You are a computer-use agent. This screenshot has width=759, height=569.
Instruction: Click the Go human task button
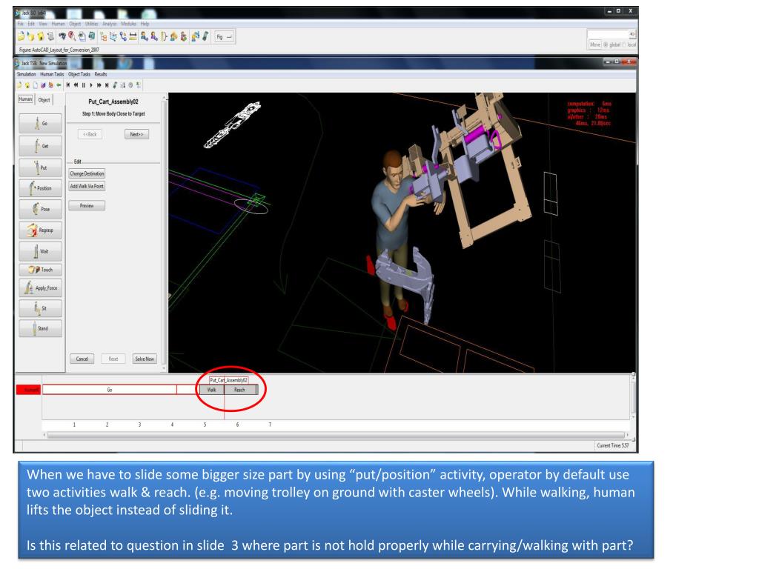pyautogui.click(x=41, y=124)
